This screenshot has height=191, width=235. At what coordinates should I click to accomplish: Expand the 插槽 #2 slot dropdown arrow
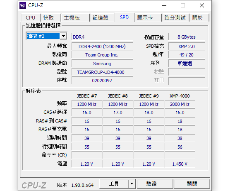63,36
